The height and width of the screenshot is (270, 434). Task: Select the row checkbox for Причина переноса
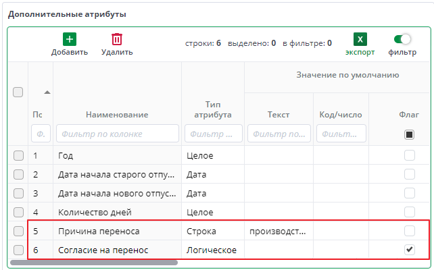coord(18,232)
